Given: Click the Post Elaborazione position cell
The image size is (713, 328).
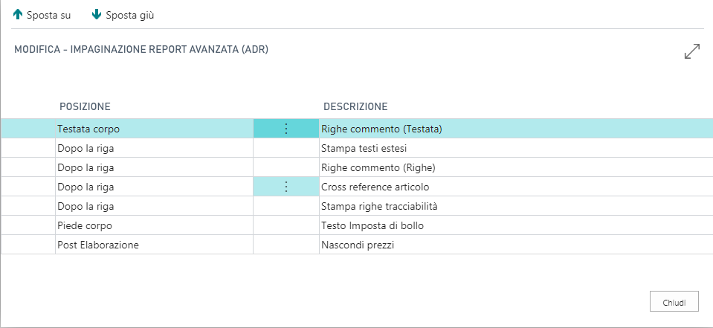Looking at the screenshot, I should (x=98, y=245).
